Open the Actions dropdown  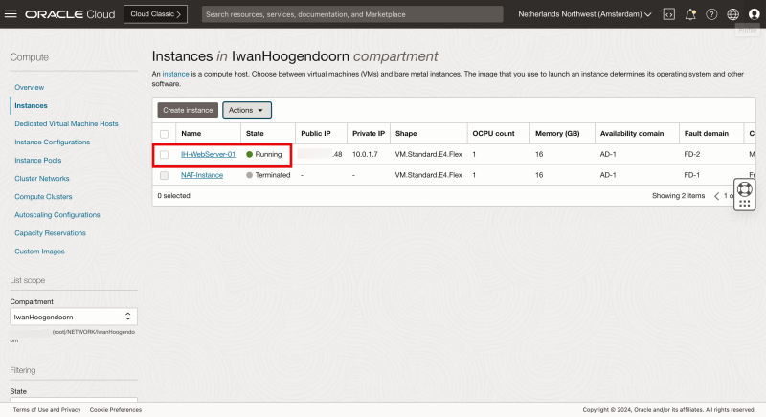coord(247,110)
